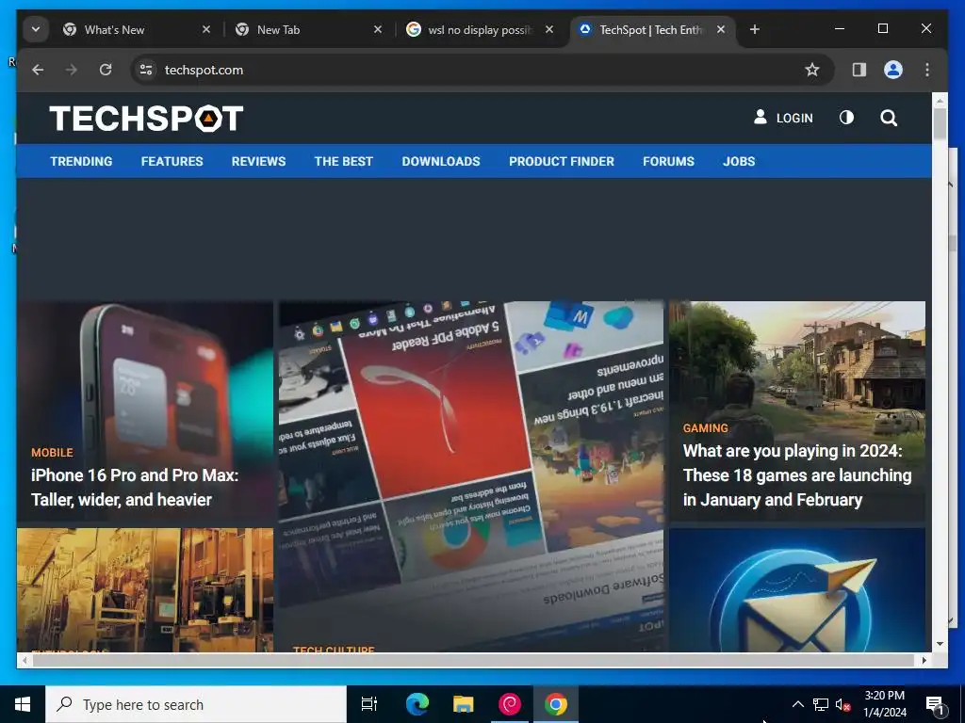Open the Windows Start menu
This screenshot has width=965, height=723.
23,704
